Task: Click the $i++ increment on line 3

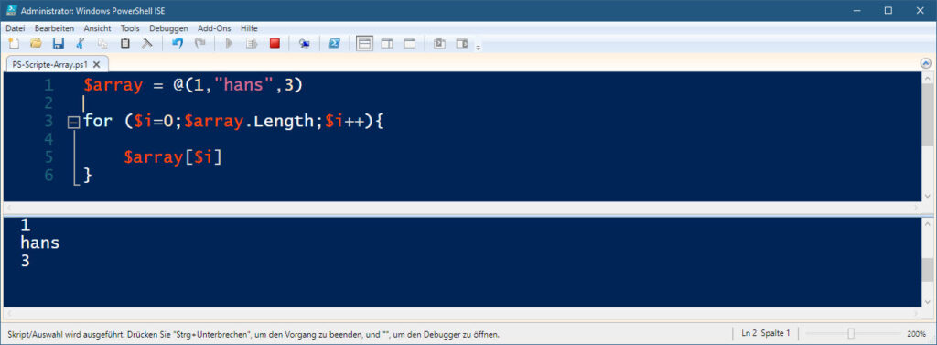Action: pyautogui.click(x=344, y=122)
